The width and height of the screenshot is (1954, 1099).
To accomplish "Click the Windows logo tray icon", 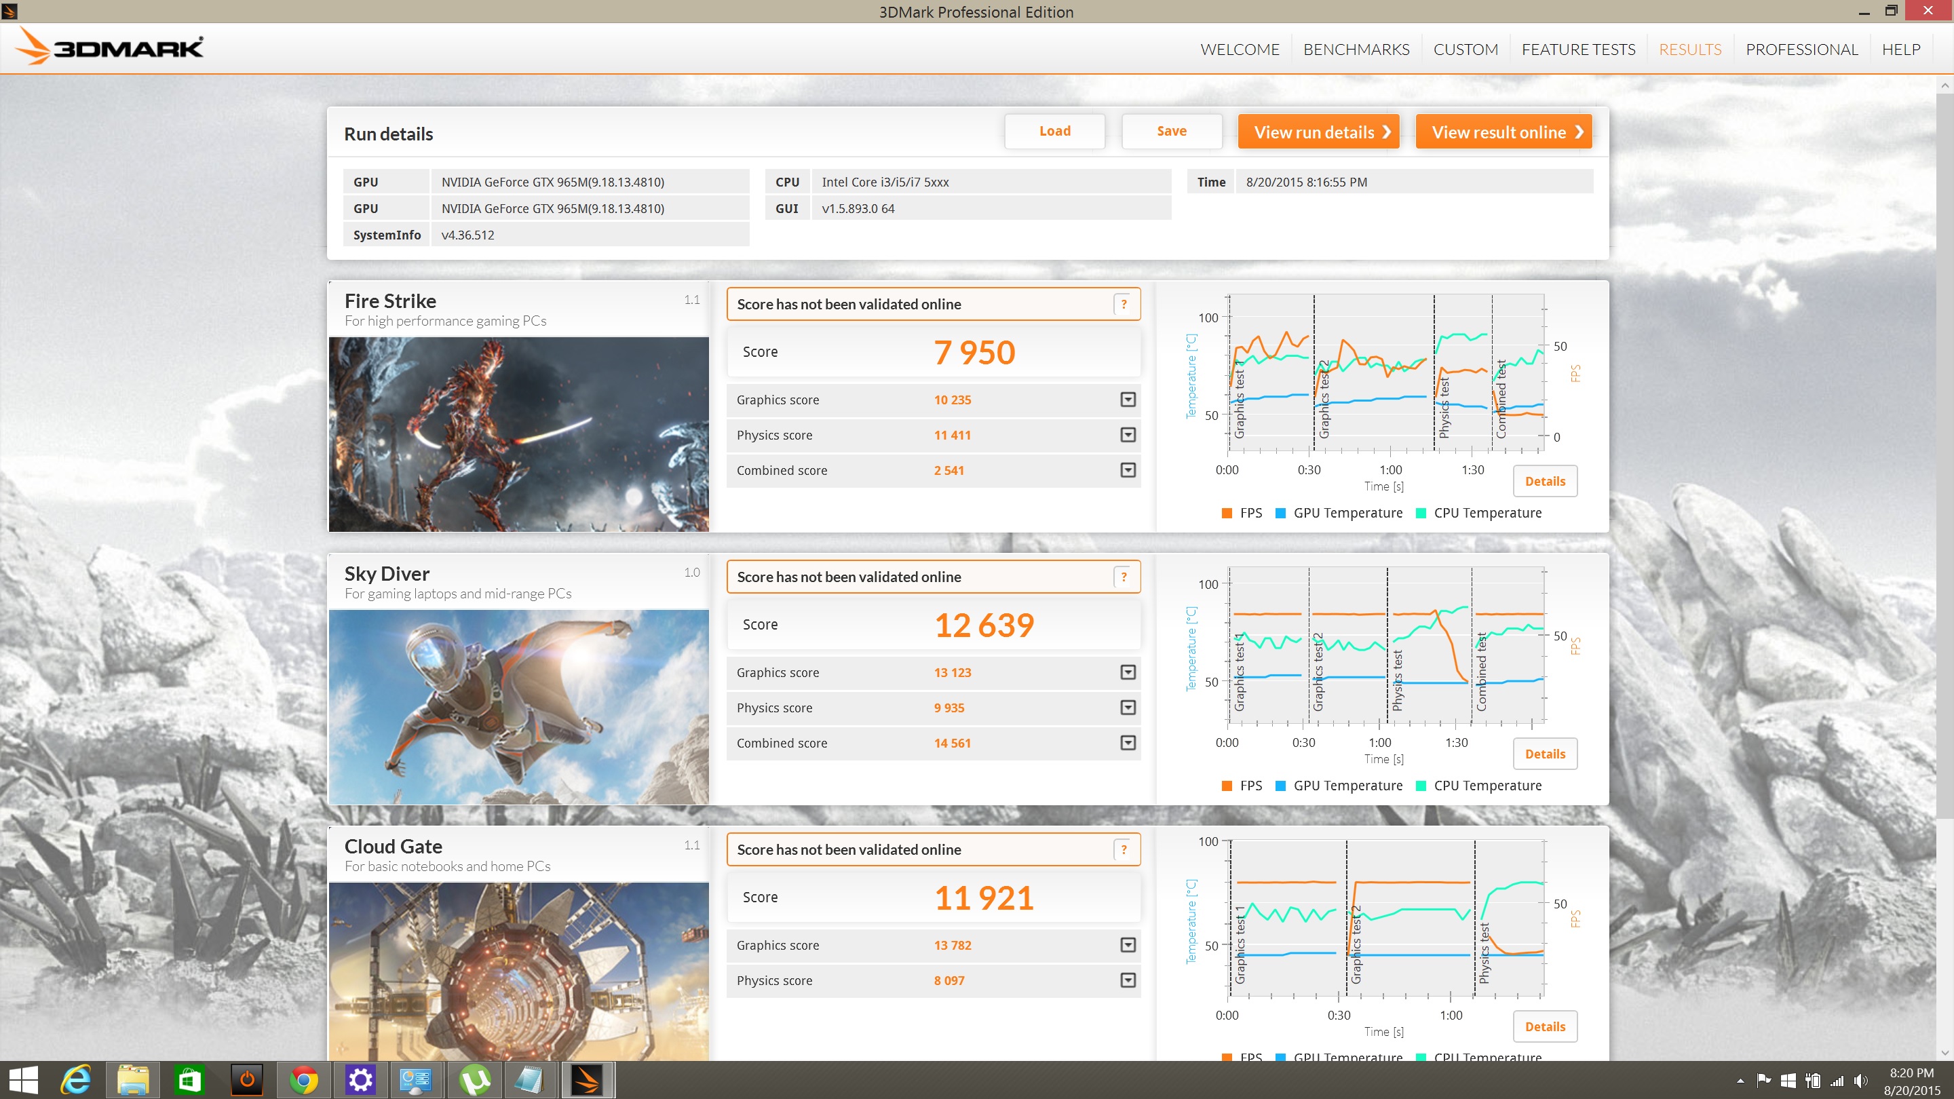I will pyautogui.click(x=1788, y=1081).
